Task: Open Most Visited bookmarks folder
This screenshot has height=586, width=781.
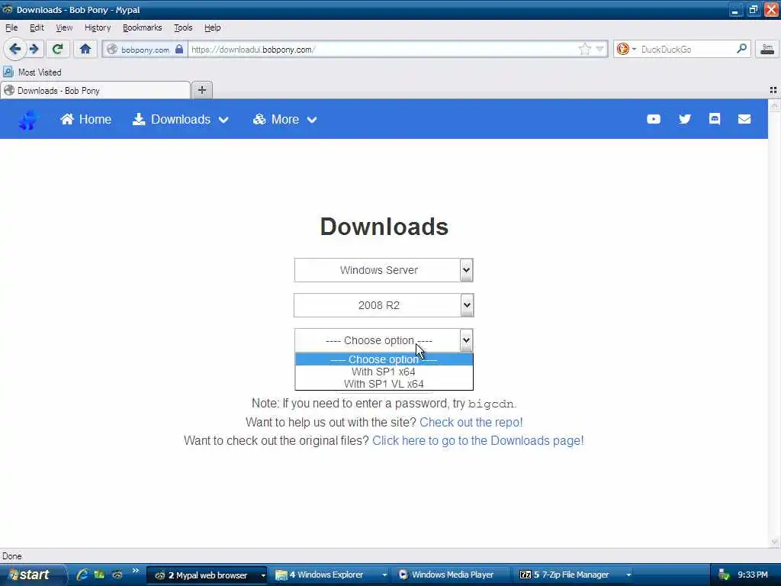Action: (33, 72)
